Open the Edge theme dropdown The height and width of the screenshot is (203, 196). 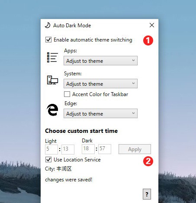(100, 113)
